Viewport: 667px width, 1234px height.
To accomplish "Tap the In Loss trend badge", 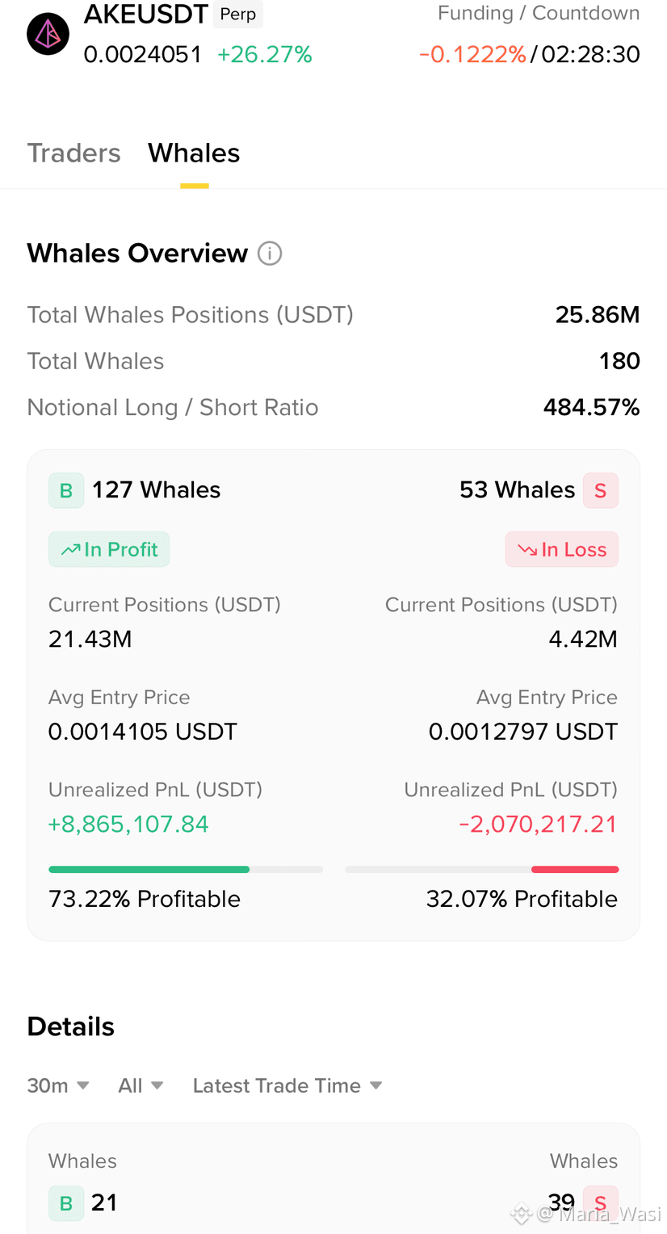I will 562,549.
